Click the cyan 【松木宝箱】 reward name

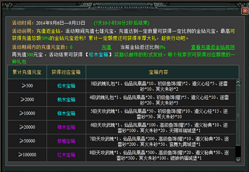pyautogui.click(x=98, y=55)
